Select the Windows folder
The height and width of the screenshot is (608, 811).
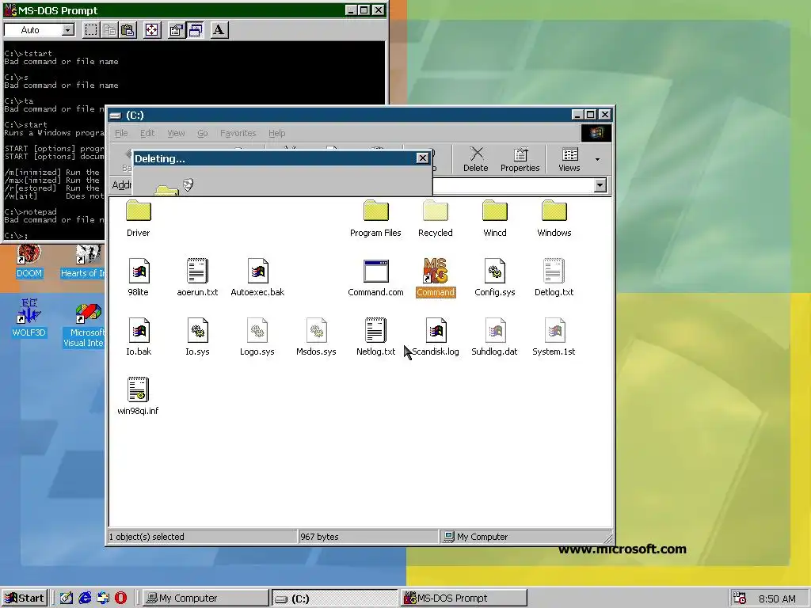tap(554, 218)
